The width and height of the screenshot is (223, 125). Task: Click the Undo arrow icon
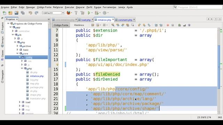(x=30, y=13)
